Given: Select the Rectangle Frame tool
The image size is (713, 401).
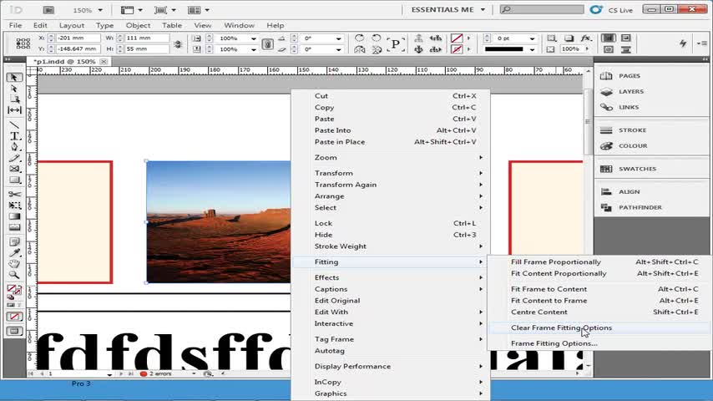Looking at the screenshot, I should click(x=14, y=169).
